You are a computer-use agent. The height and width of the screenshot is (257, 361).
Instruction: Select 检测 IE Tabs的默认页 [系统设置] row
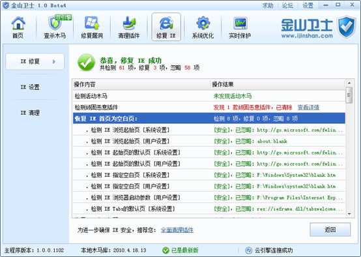(x=209, y=209)
